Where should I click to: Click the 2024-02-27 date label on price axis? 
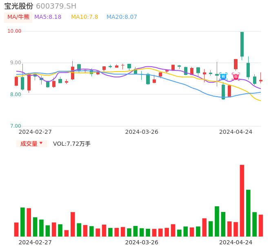[x=35, y=132]
